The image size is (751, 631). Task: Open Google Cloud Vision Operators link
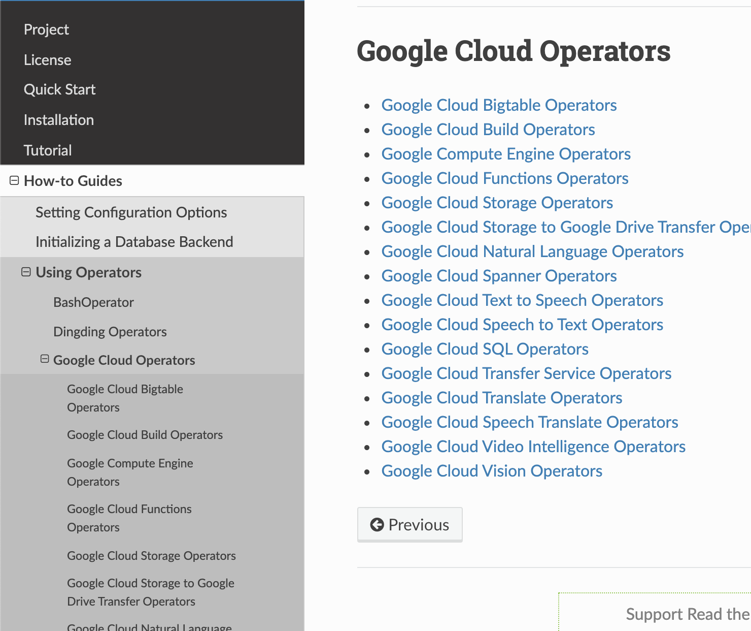(x=492, y=471)
